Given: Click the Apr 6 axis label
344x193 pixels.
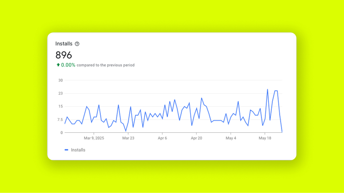Looking at the screenshot, I should (x=162, y=138).
